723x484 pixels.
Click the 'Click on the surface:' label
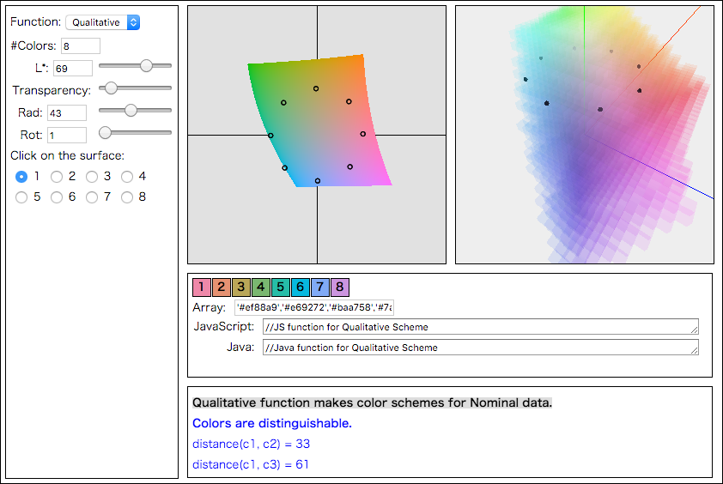(67, 156)
